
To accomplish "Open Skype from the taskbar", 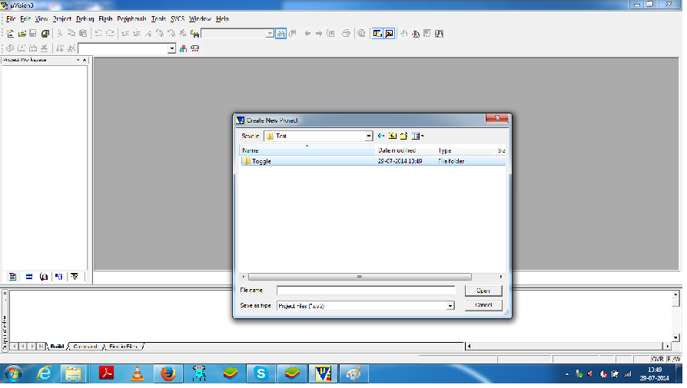I will click(x=261, y=374).
